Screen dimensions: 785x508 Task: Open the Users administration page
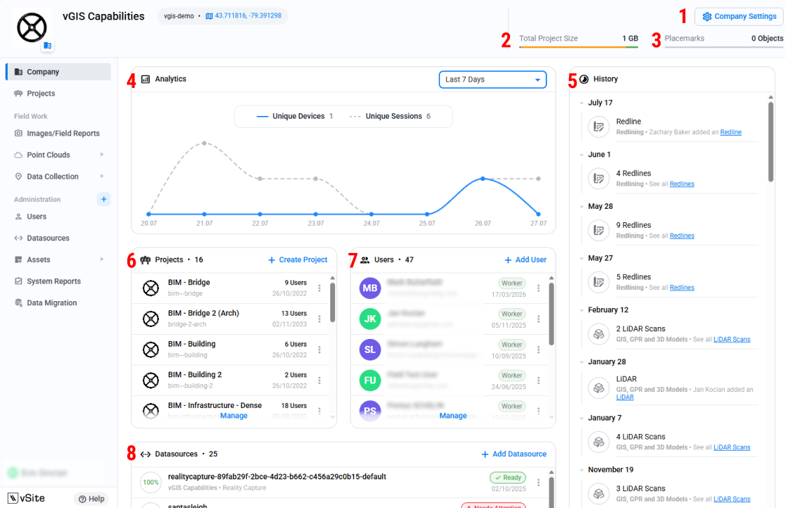[36, 217]
